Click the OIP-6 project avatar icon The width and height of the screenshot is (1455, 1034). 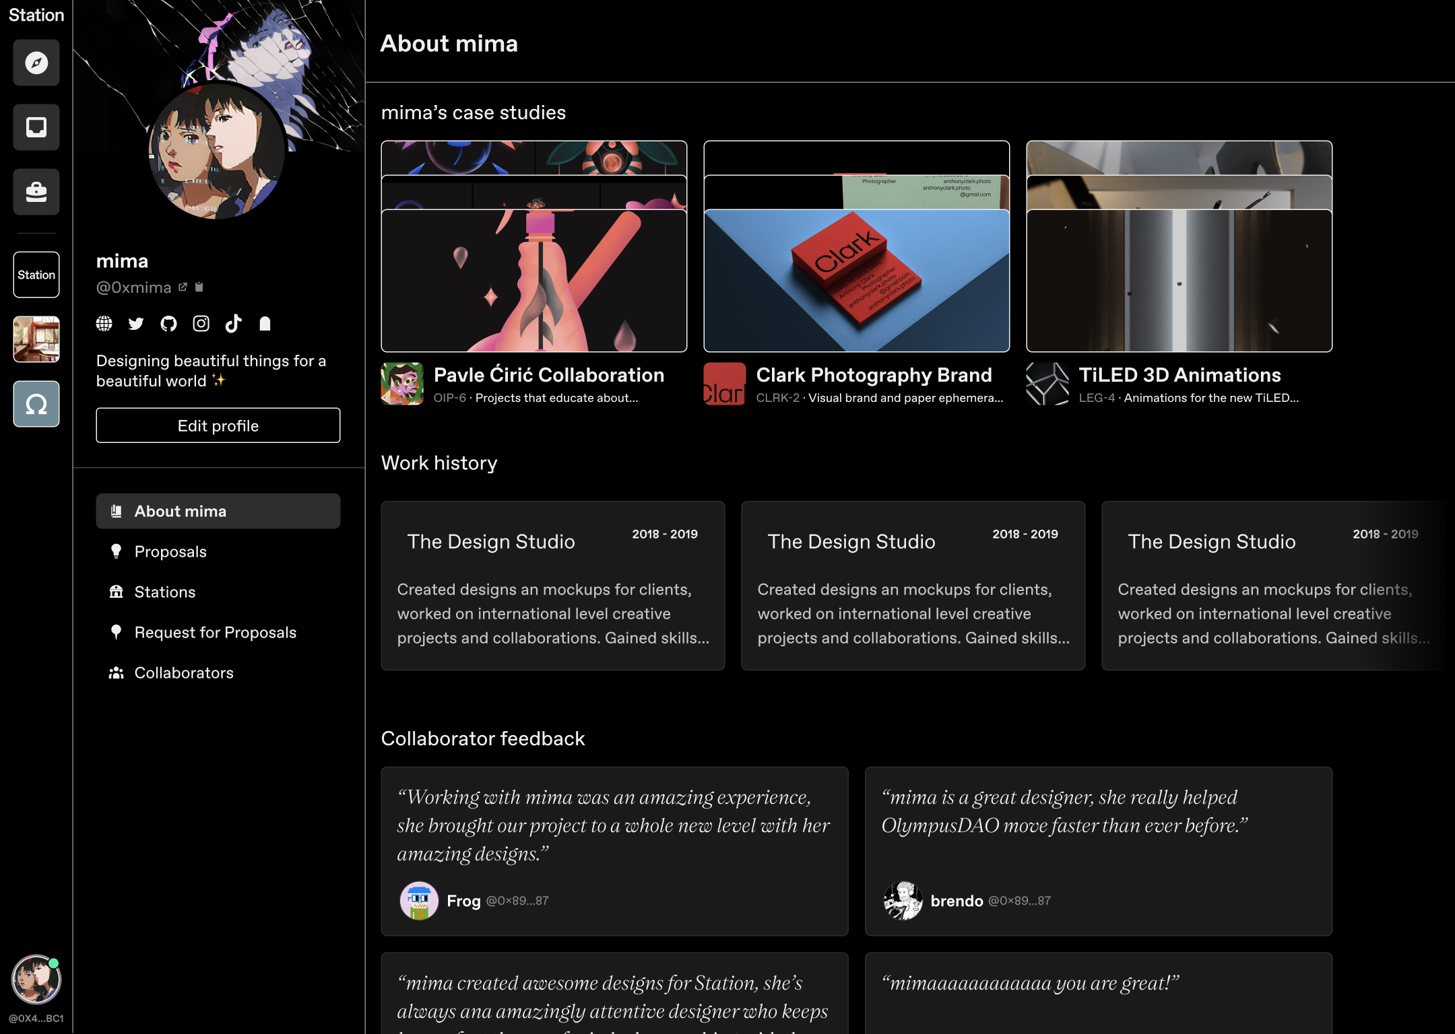pyautogui.click(x=402, y=384)
